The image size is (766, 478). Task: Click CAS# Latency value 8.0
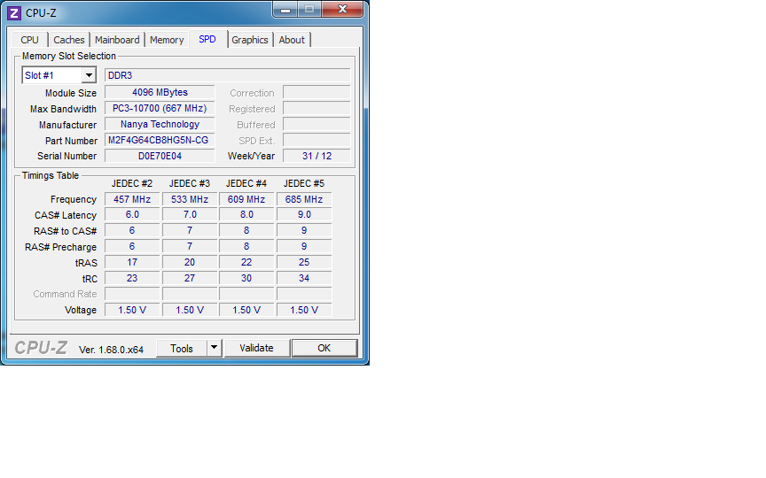point(246,214)
